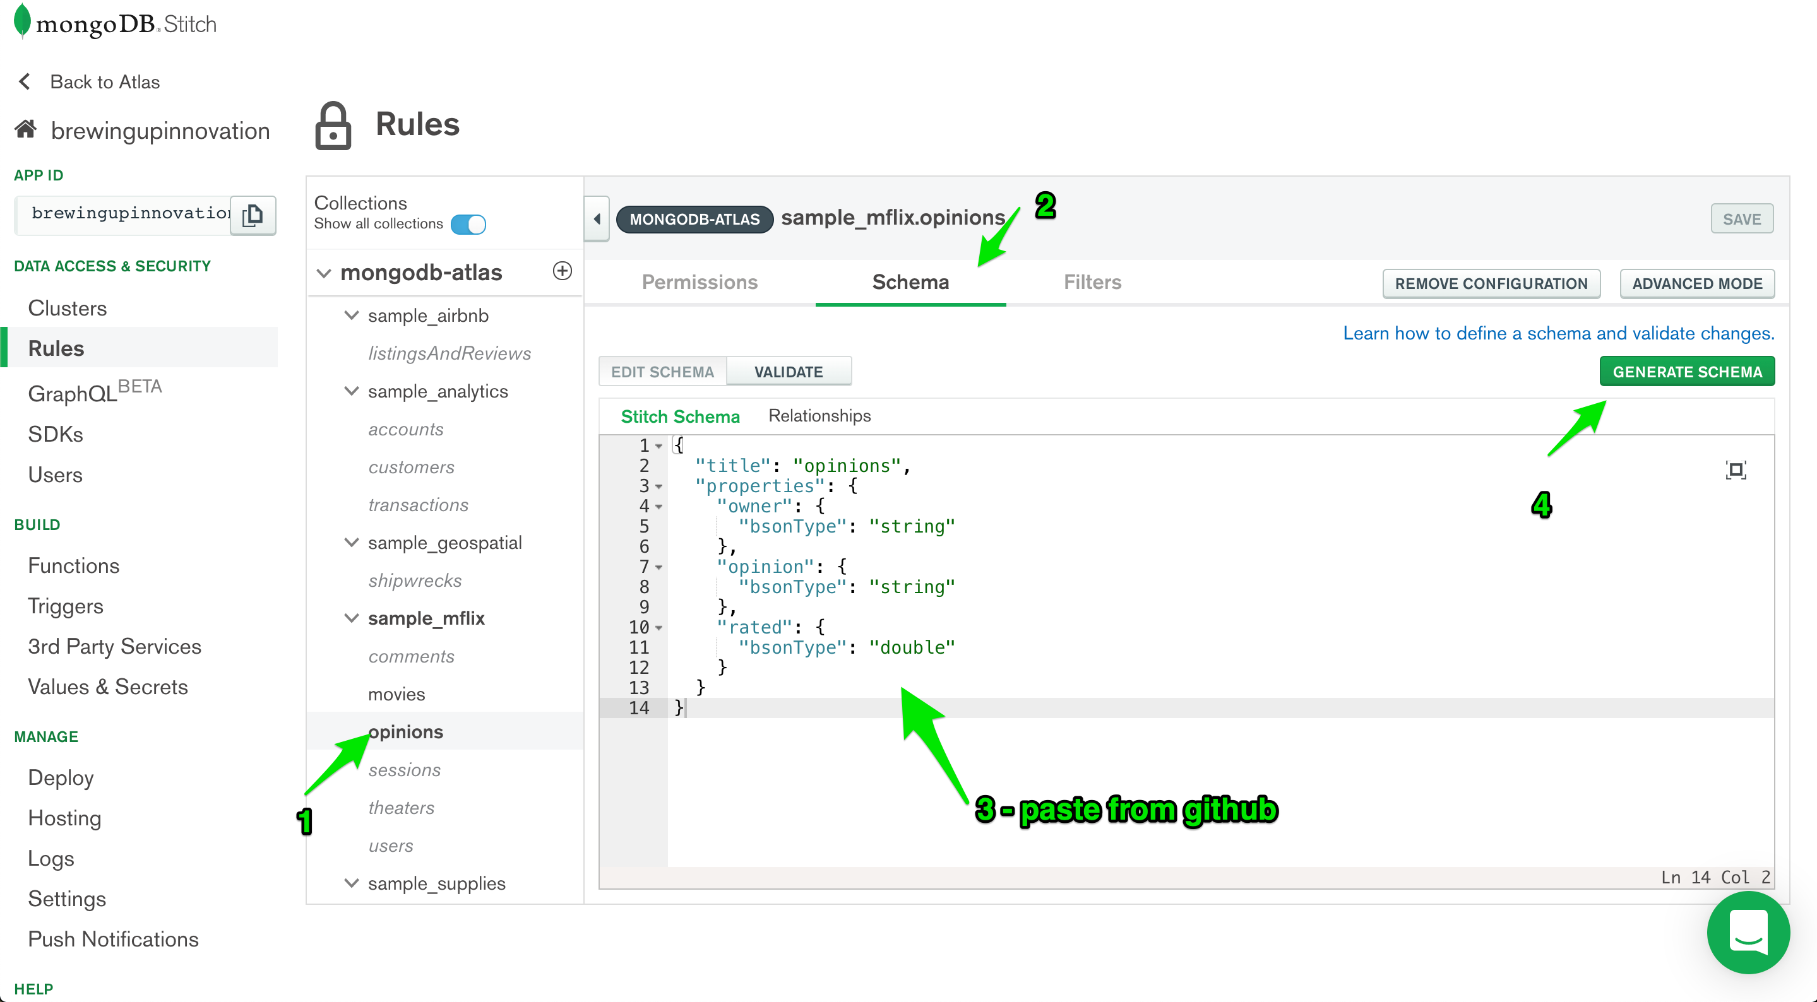Open Settings in the sidebar
Viewport: 1817px width, 1002px height.
coord(66,899)
